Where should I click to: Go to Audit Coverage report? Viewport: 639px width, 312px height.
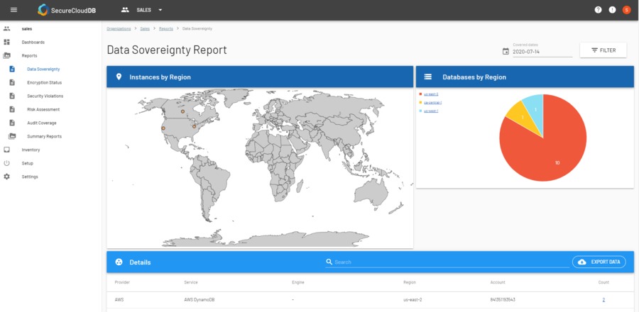point(41,123)
